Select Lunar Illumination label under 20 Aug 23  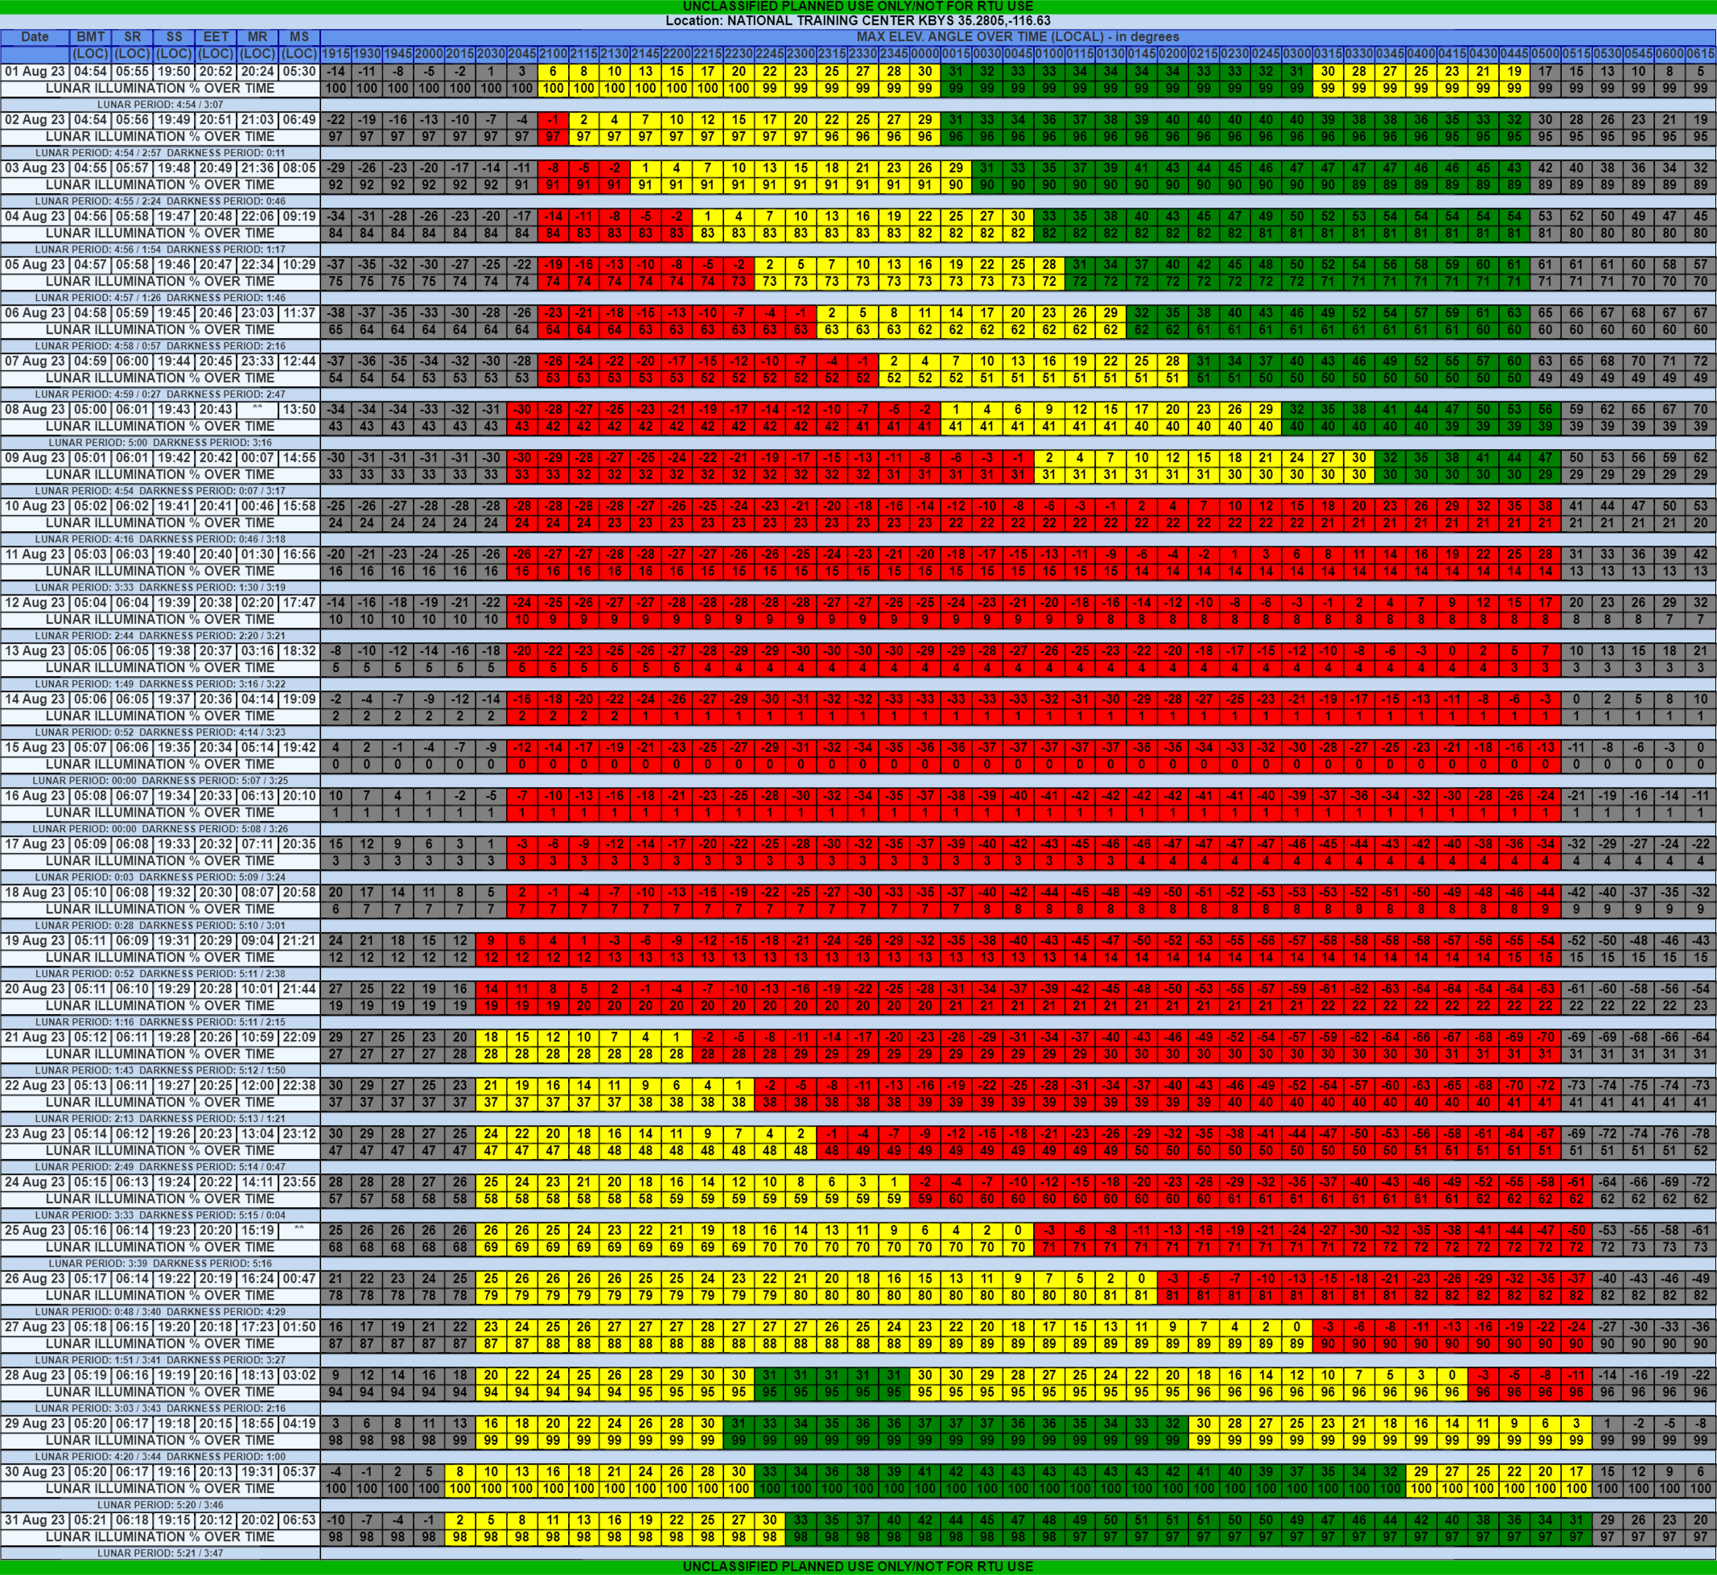pyautogui.click(x=160, y=1006)
